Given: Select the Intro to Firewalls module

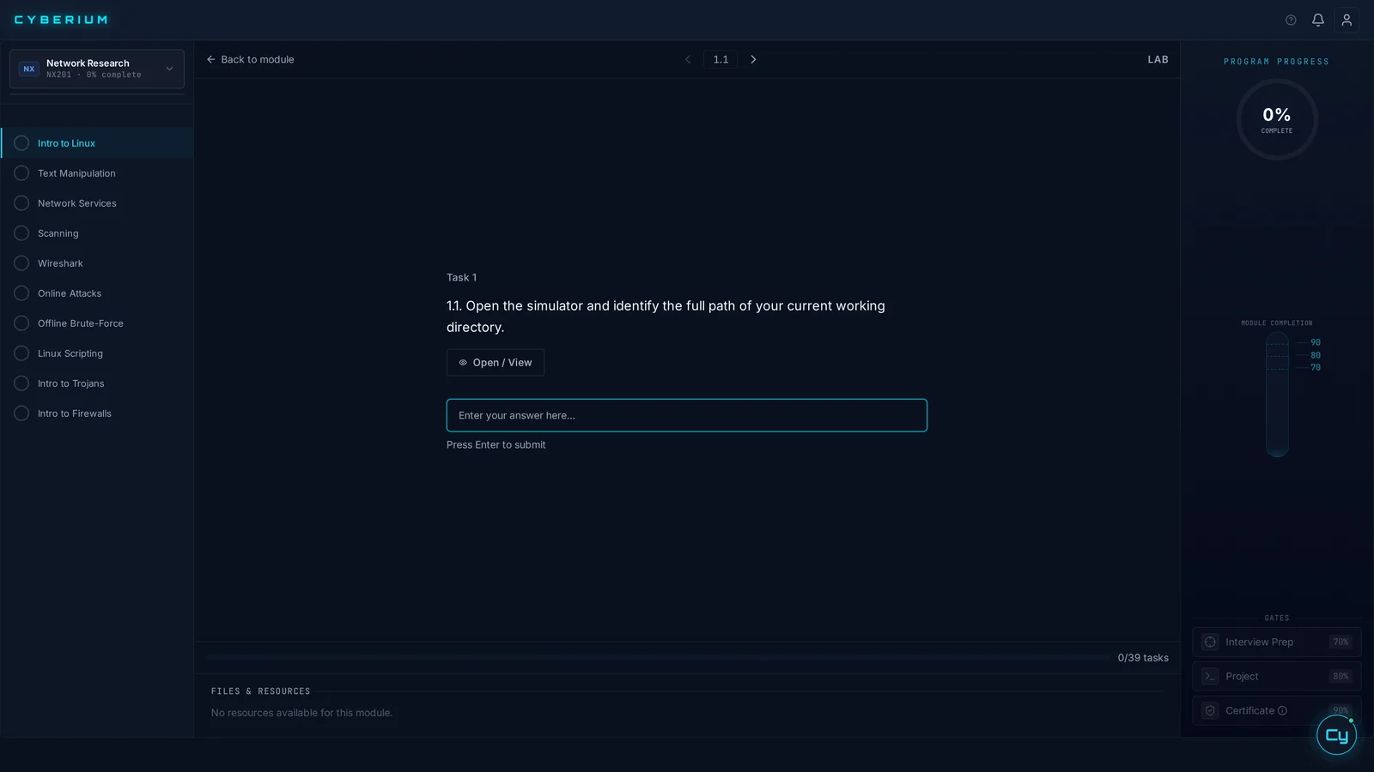Looking at the screenshot, I should click(97, 413).
